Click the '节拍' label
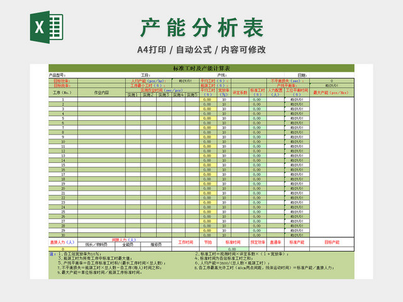The height and width of the screenshot is (302, 403). [x=208, y=242]
